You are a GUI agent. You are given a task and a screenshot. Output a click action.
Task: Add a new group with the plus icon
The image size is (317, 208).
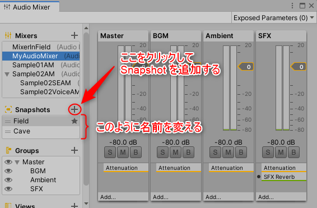pos(74,150)
